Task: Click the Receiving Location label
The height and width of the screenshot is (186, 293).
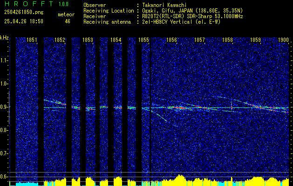Action: tap(109, 11)
